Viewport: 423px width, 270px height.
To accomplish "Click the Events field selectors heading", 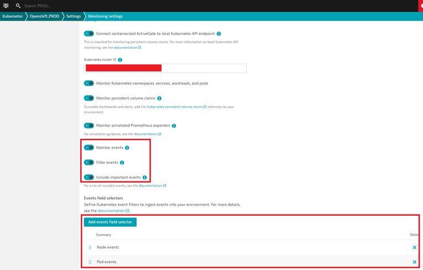I will pos(103,198).
